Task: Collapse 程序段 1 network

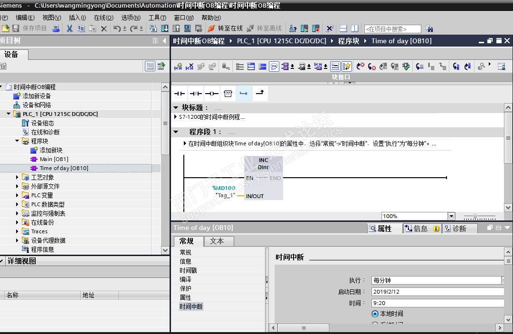Action: (x=176, y=132)
